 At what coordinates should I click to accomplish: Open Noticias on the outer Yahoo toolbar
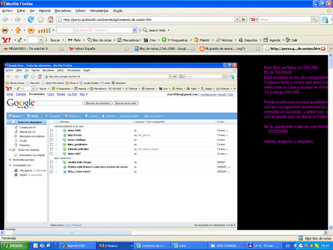pos(224,40)
